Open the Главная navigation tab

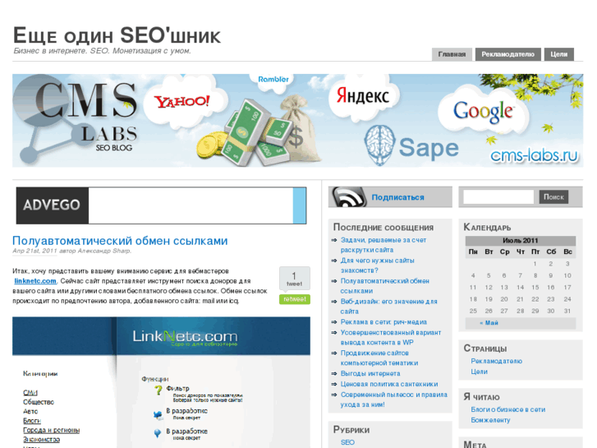click(x=452, y=54)
